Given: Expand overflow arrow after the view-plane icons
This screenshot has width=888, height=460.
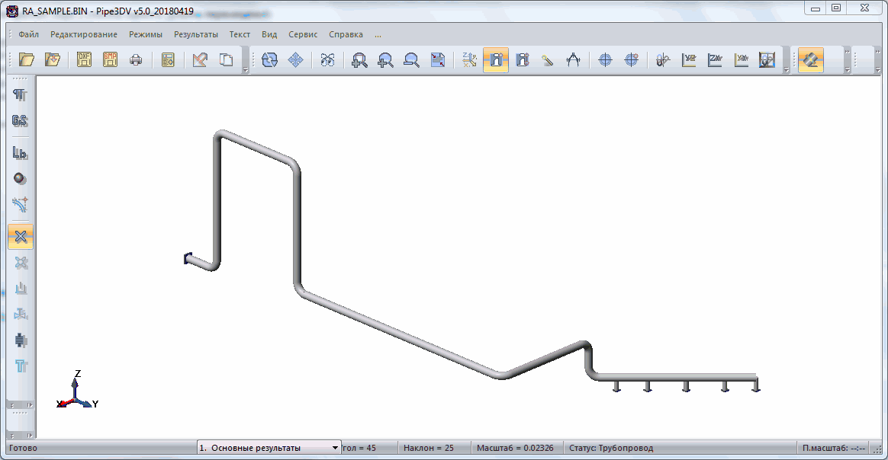Looking at the screenshot, I should pyautogui.click(x=786, y=70).
